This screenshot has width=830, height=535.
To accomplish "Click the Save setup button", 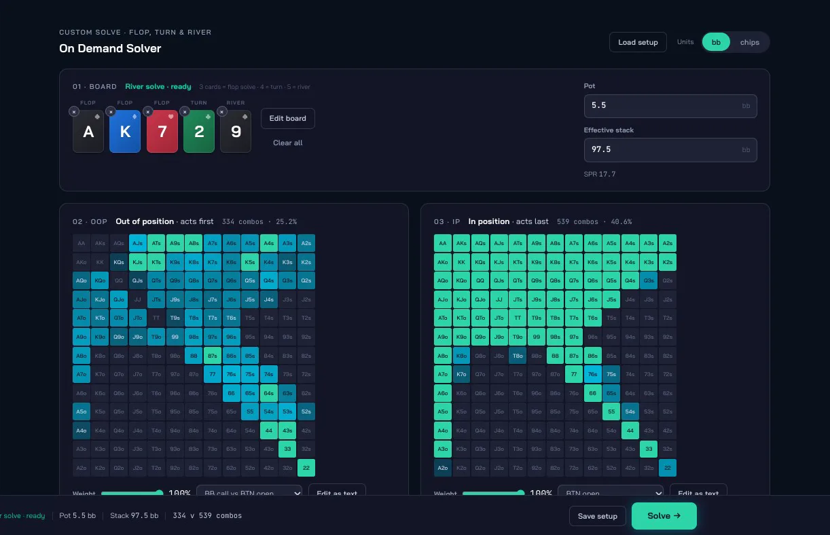I will 598,516.
